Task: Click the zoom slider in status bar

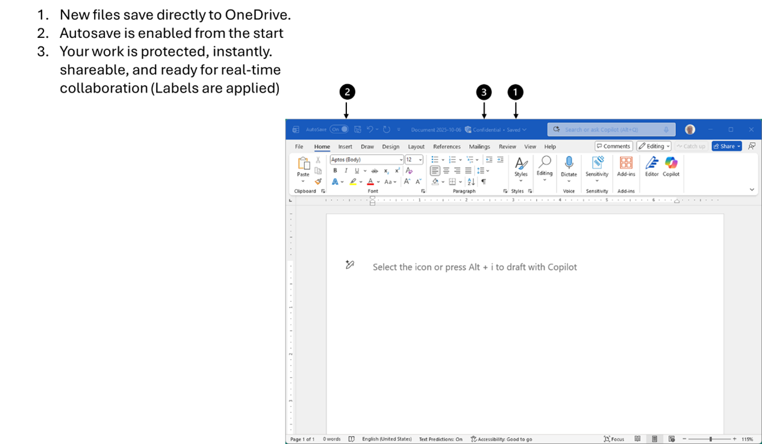Action: pos(710,439)
